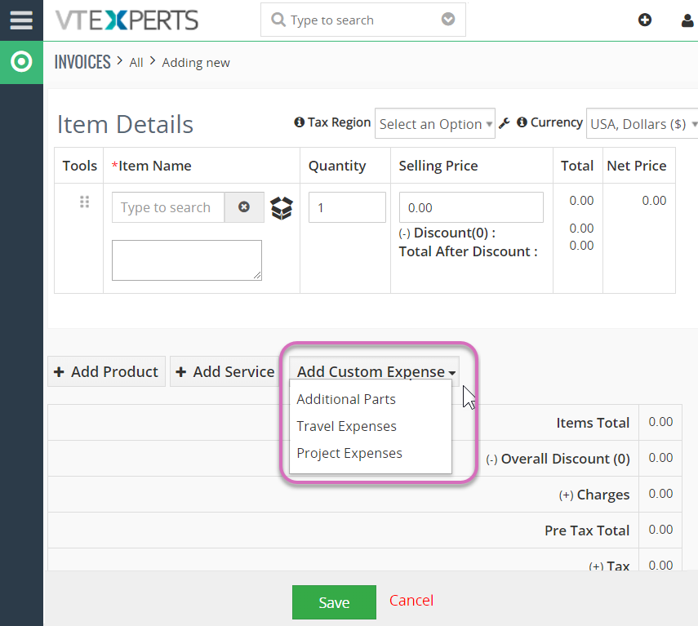Screen dimensions: 698x626
Task: Expand the global search dropdown arrow
Action: pyautogui.click(x=448, y=19)
